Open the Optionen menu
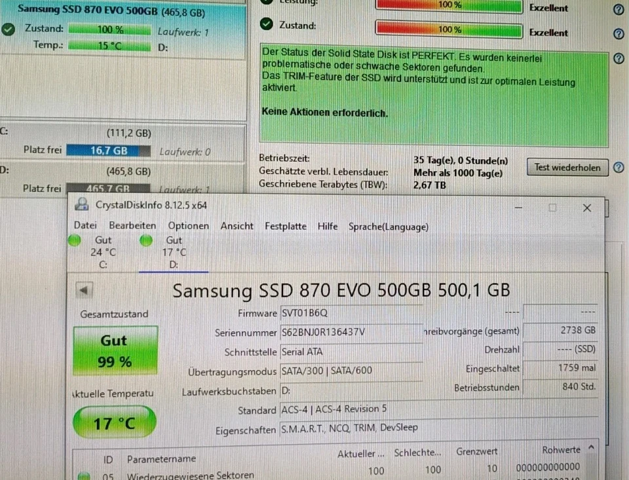 click(188, 226)
